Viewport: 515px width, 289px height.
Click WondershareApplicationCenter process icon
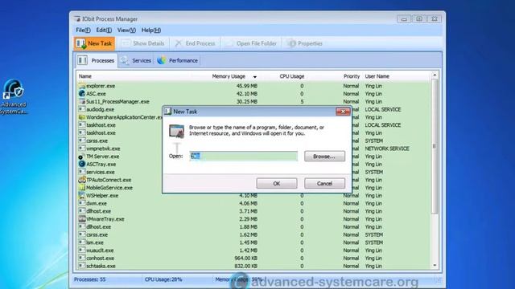coord(82,117)
